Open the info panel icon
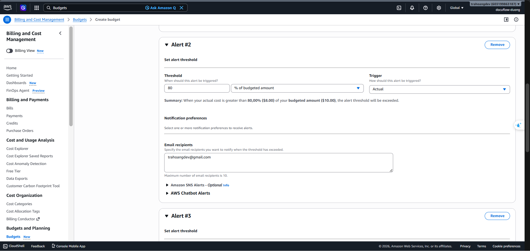The width and height of the screenshot is (530, 251). pyautogui.click(x=516, y=20)
